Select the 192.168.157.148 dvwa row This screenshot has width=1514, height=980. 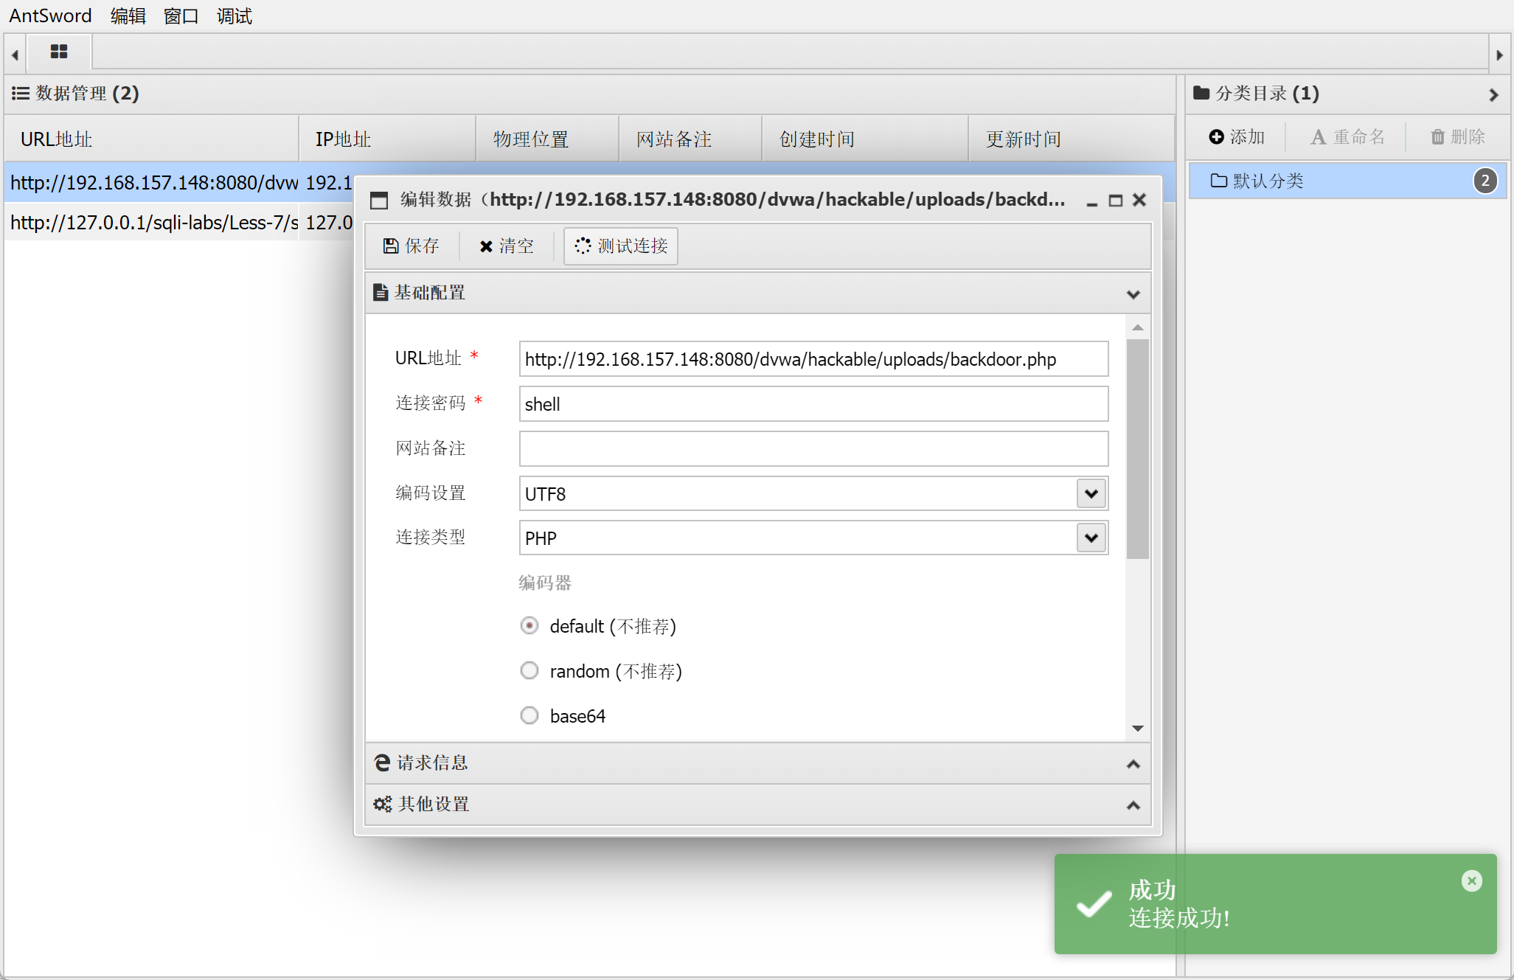pyautogui.click(x=178, y=182)
